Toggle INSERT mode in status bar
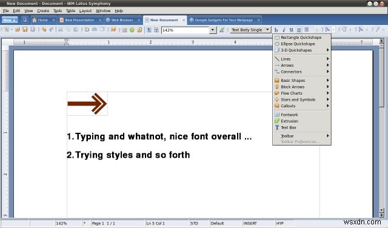 click(250, 223)
